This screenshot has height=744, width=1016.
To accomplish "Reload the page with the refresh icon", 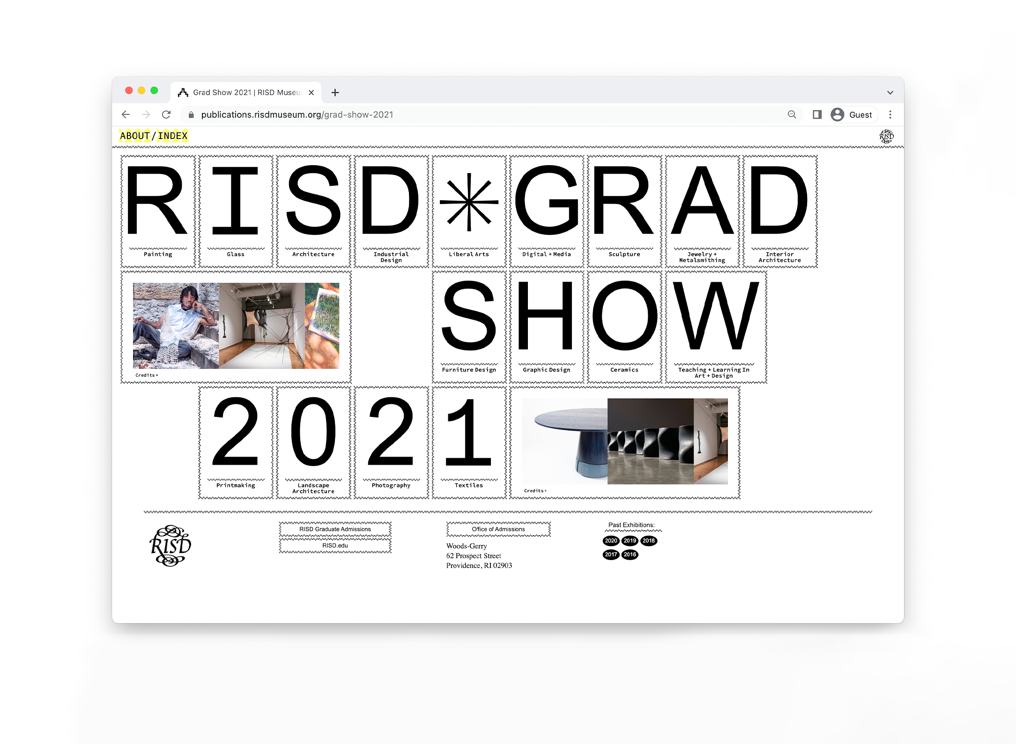I will (166, 115).
